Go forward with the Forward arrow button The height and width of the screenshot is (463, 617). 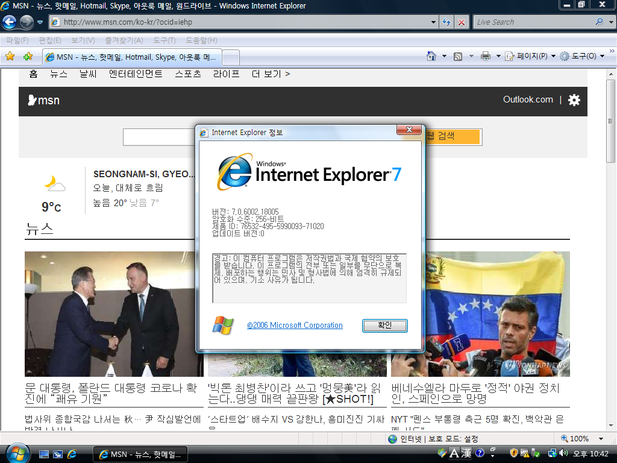click(x=27, y=22)
